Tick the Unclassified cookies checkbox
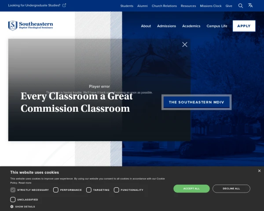The image size is (264, 211). coord(13,200)
